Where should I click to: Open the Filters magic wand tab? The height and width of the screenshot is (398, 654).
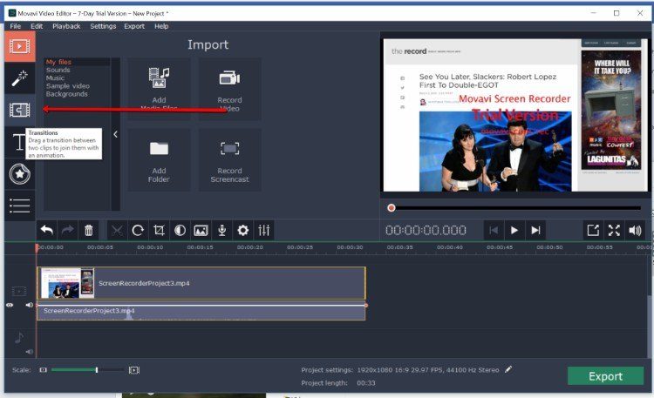(x=19, y=78)
